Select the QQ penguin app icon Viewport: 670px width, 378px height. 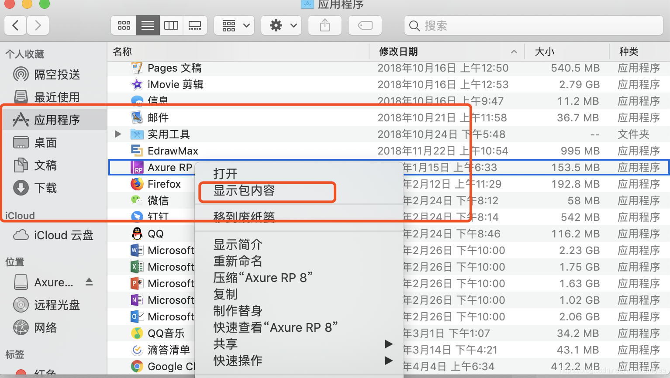[137, 234]
